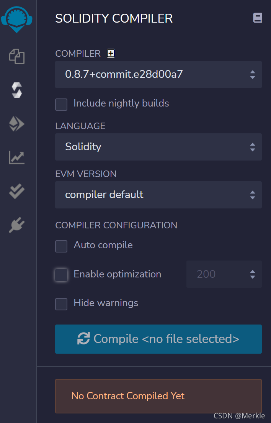Screen dimensions: 271x423
Task: Check Enable optimization option
Action: click(x=61, y=275)
